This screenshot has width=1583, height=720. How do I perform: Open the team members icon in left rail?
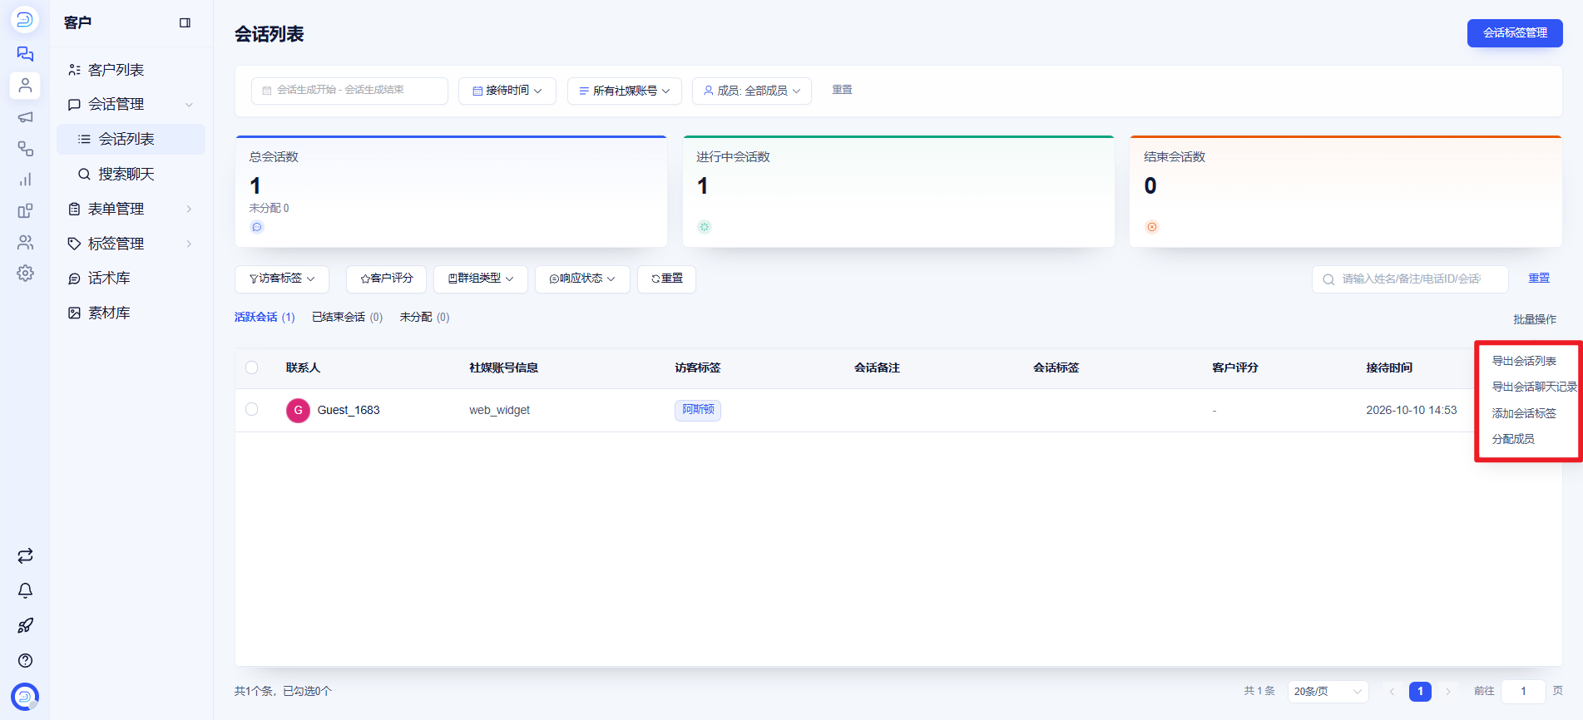click(25, 242)
